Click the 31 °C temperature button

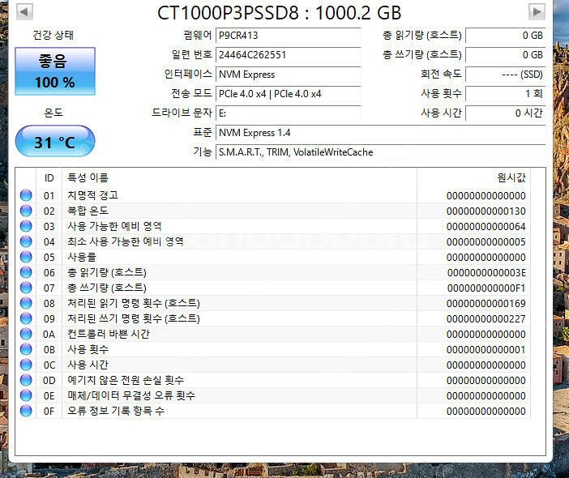[55, 141]
